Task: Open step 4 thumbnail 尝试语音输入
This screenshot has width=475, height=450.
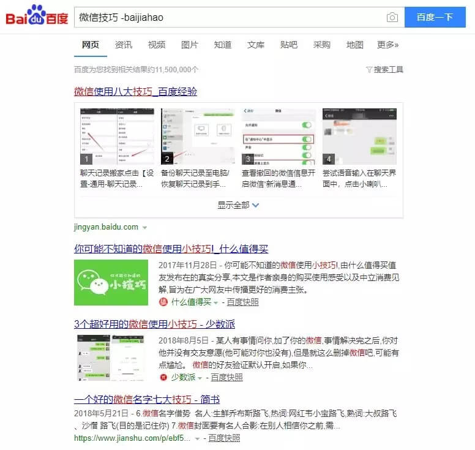Action: 359,136
